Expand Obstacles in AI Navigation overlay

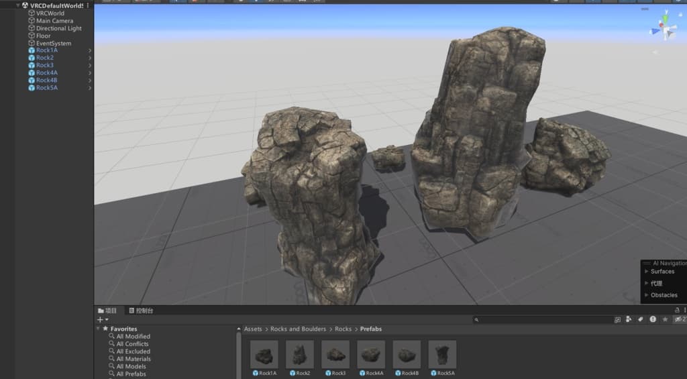pyautogui.click(x=646, y=295)
